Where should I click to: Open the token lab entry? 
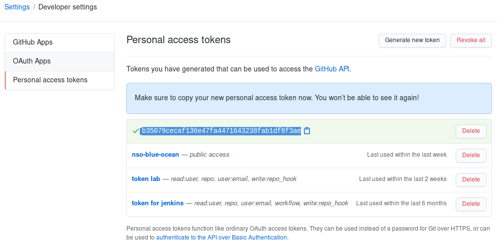146,179
